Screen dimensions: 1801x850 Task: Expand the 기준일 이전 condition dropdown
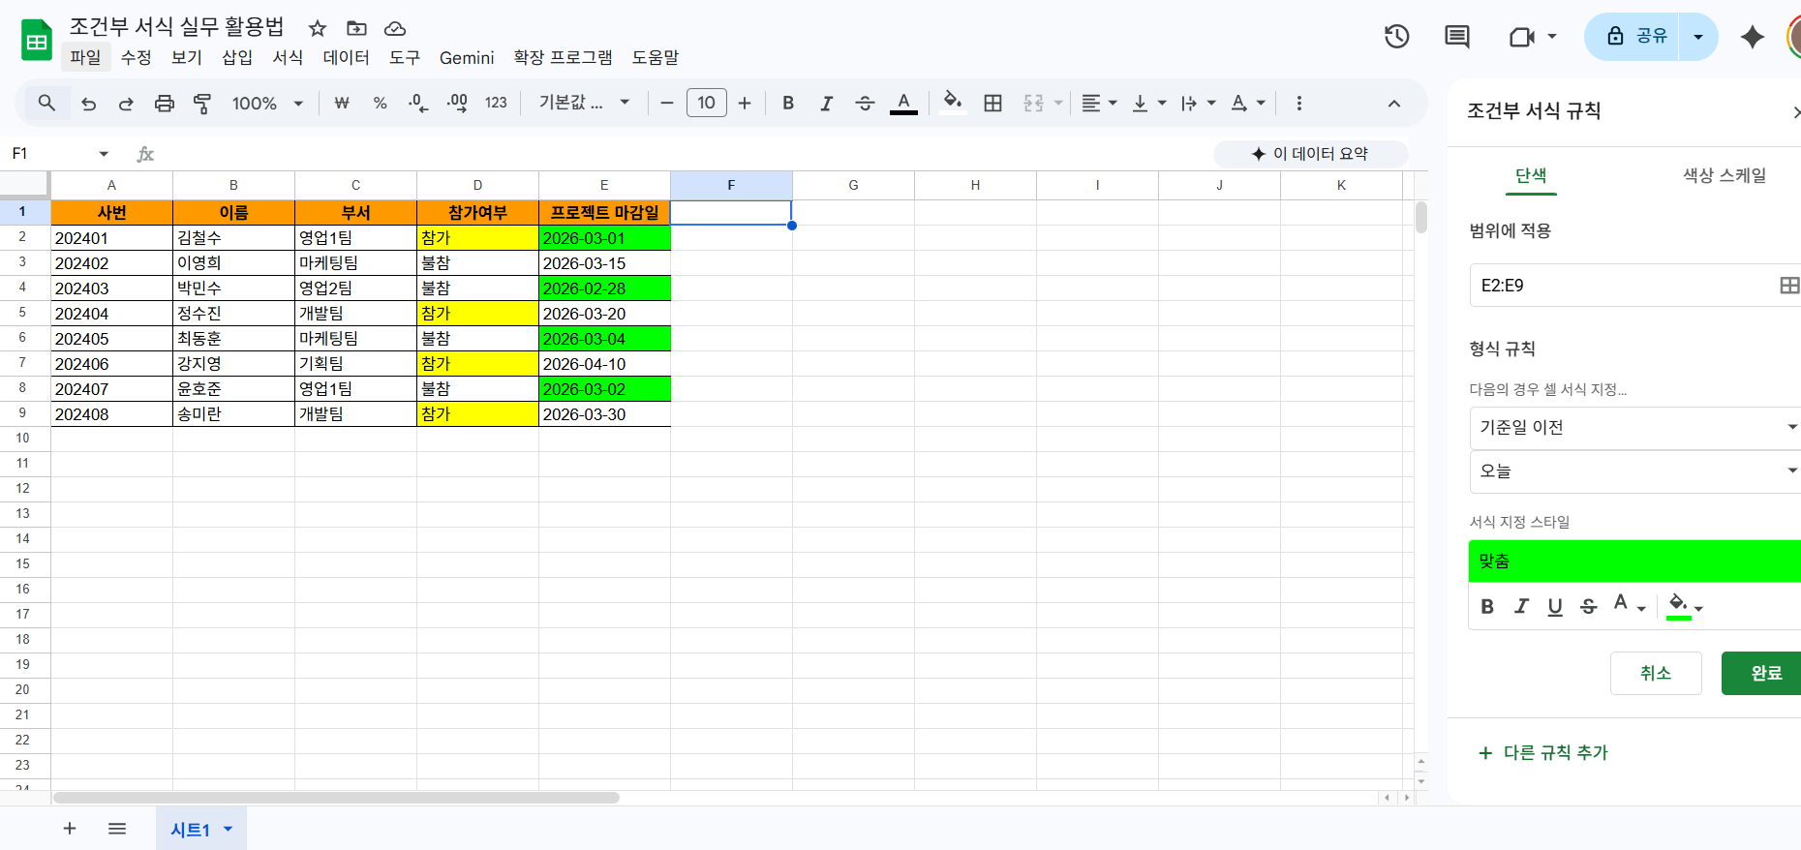1634,428
